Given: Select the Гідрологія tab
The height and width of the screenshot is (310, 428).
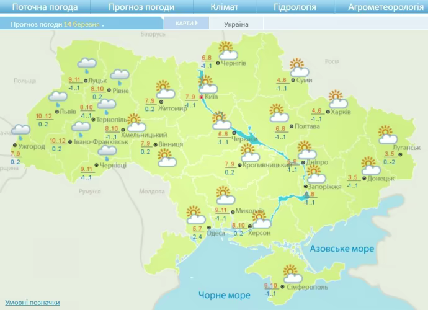Looking at the screenshot, I should pyautogui.click(x=295, y=7).
